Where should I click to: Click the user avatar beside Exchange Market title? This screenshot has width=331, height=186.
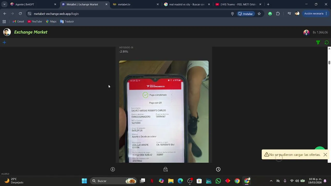7,32
